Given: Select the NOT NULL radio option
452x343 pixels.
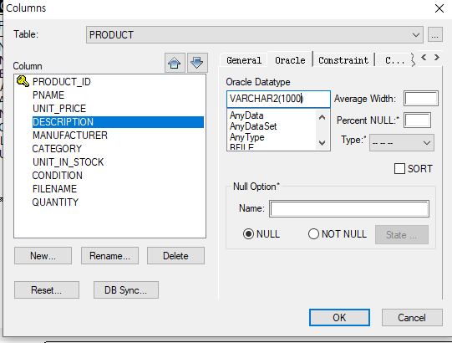Looking at the screenshot, I should (313, 234).
